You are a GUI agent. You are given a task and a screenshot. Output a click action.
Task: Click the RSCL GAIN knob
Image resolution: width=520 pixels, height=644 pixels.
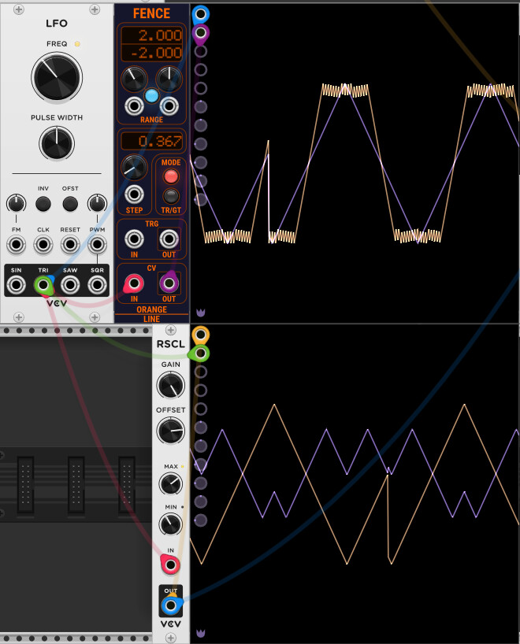(x=169, y=385)
